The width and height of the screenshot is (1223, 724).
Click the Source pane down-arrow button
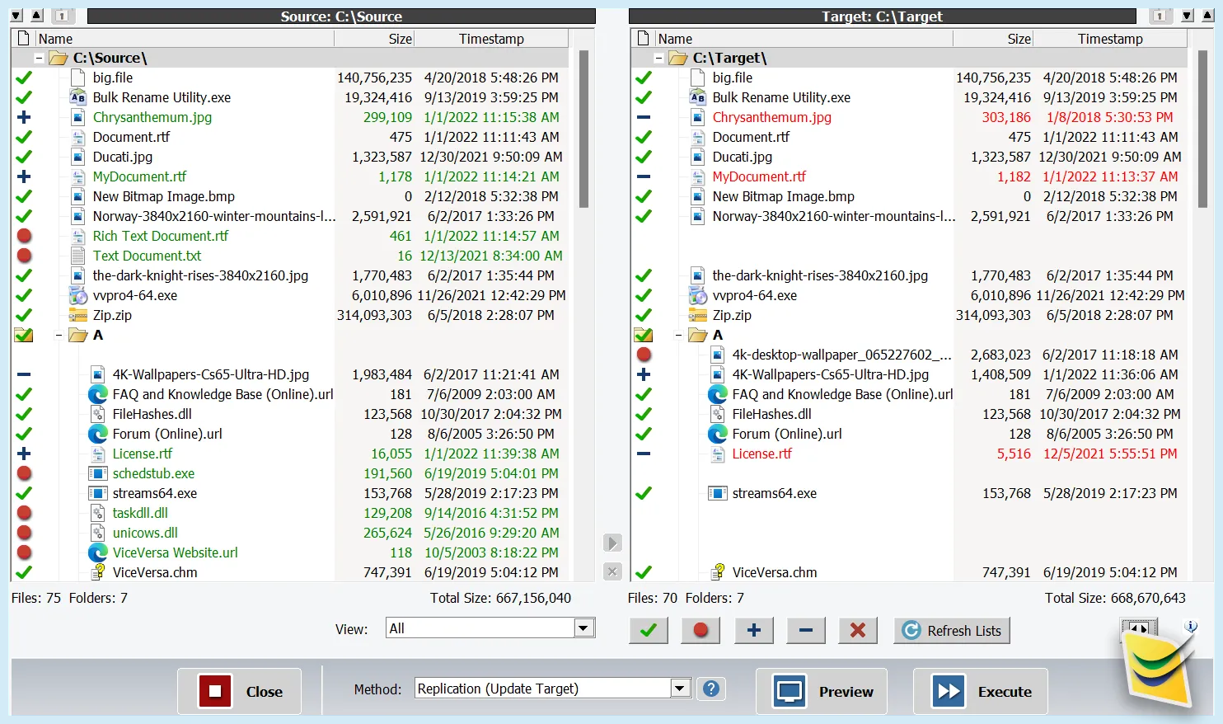click(16, 16)
